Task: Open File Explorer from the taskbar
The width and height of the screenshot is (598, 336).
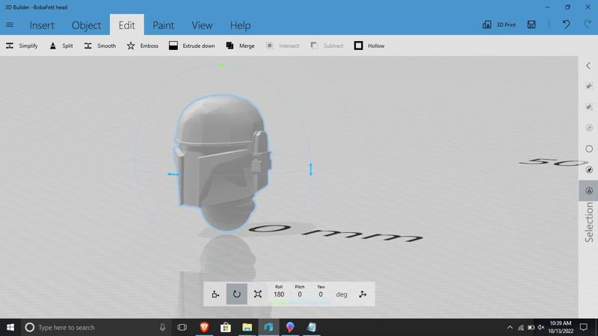Action: coord(247,327)
